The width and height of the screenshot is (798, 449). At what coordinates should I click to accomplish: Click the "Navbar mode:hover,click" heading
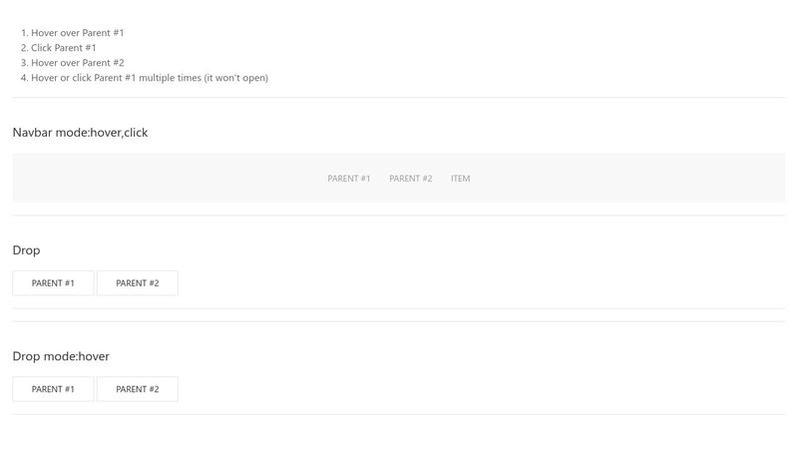(x=80, y=132)
